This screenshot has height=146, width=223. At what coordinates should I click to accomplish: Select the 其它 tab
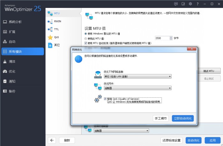56,45
